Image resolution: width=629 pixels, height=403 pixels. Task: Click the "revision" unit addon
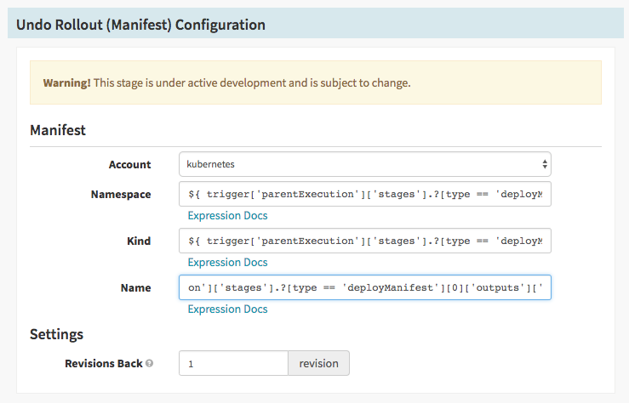click(x=318, y=363)
